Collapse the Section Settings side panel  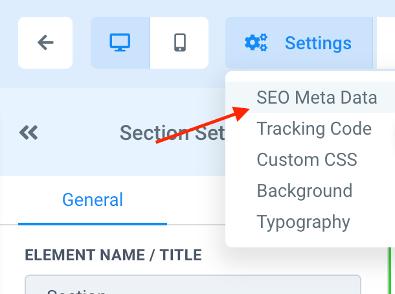[28, 133]
